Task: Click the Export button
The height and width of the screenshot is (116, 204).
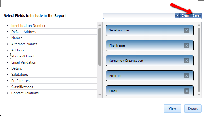Action: tap(193, 108)
